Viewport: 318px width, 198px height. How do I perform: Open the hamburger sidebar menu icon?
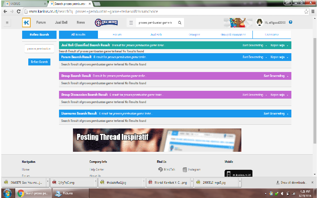tap(7, 22)
